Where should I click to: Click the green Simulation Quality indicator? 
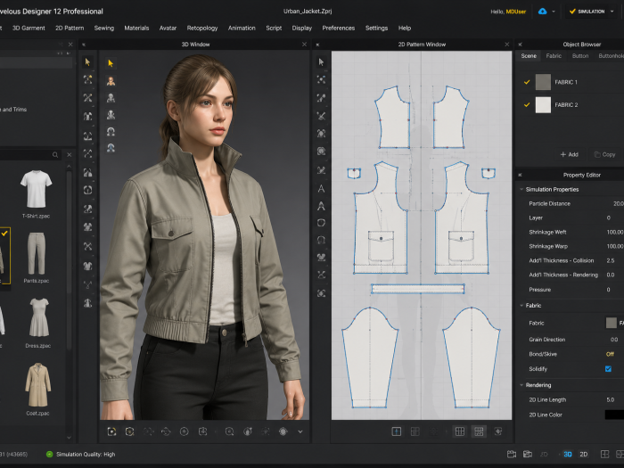click(50, 454)
